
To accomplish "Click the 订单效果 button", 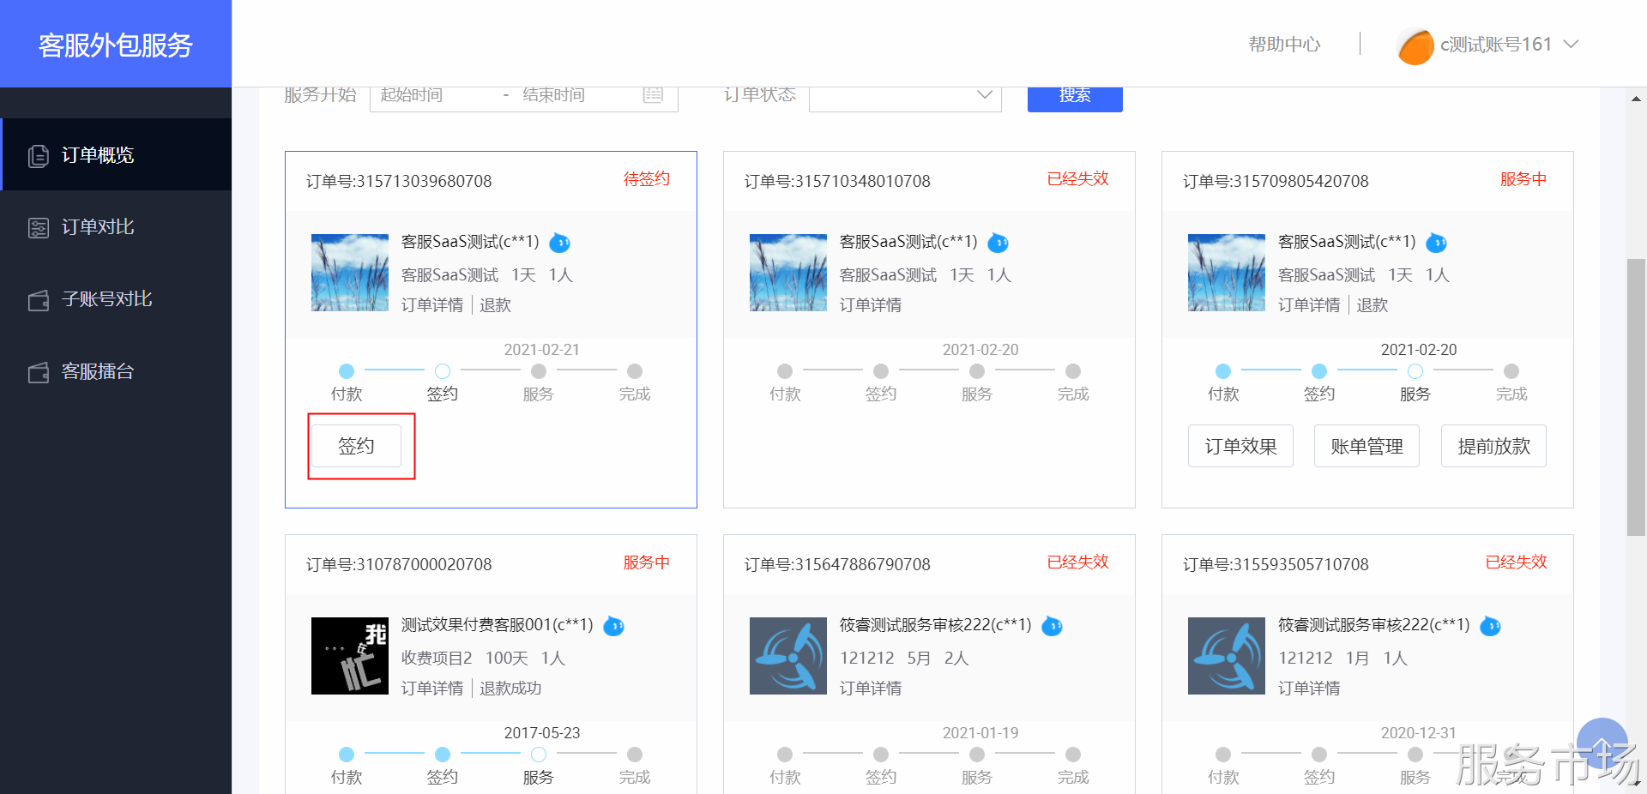I will click(1240, 446).
